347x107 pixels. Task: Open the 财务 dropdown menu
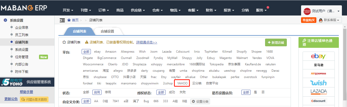coord(211,10)
